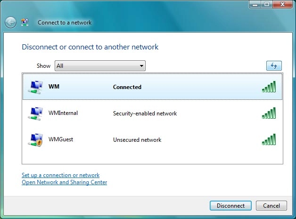
Task: Select the WMInternal network name
Action: click(x=63, y=113)
